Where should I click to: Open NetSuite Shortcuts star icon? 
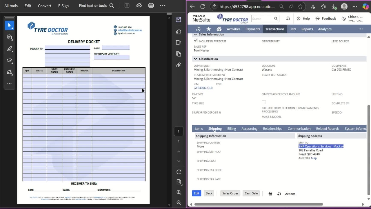click(209, 29)
